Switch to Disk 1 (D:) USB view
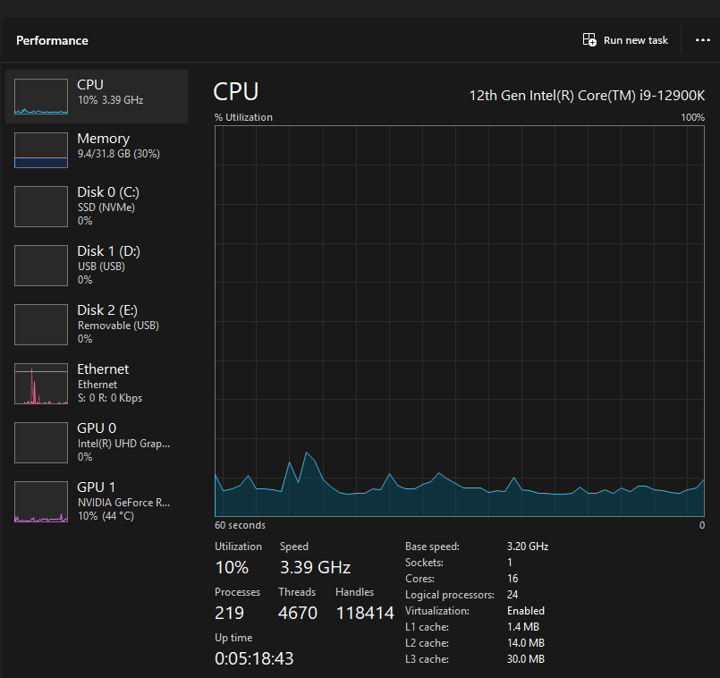This screenshot has width=720, height=678. (108, 265)
